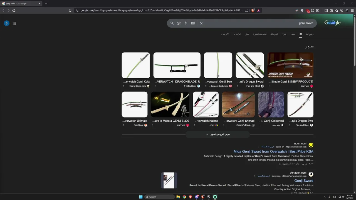Click the search magnifier icon in Google box

(172, 23)
